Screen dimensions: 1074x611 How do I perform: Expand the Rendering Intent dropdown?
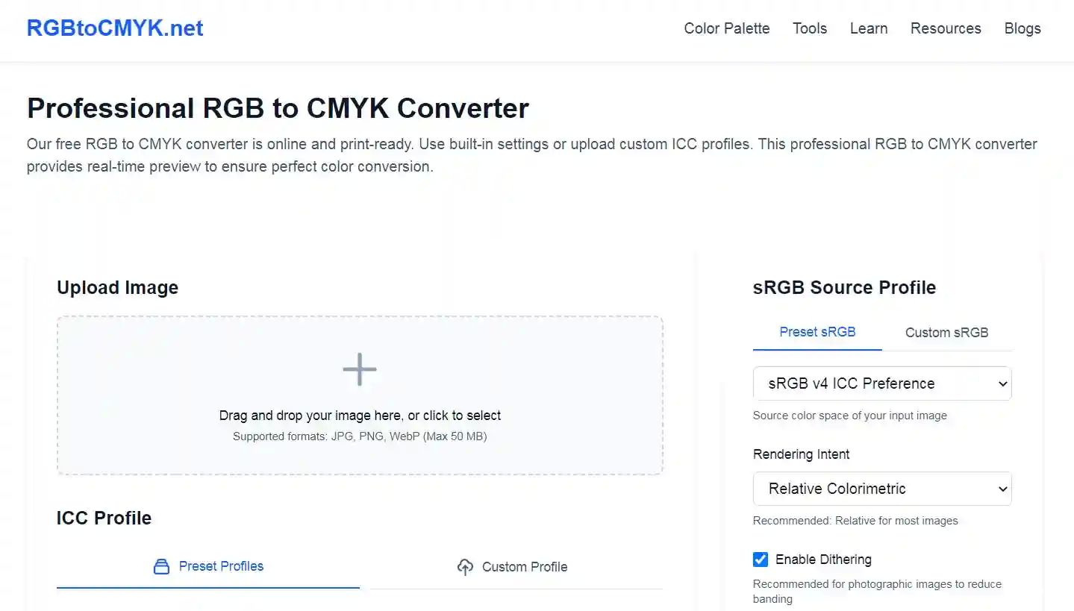point(881,489)
